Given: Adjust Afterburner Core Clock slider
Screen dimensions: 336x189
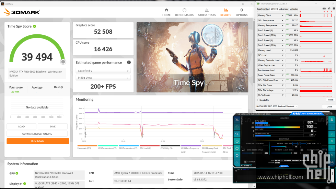Looking at the screenshot, I should point(253,153).
